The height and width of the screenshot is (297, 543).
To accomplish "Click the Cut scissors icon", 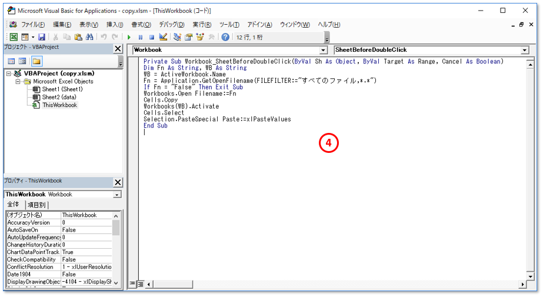I will (x=55, y=37).
